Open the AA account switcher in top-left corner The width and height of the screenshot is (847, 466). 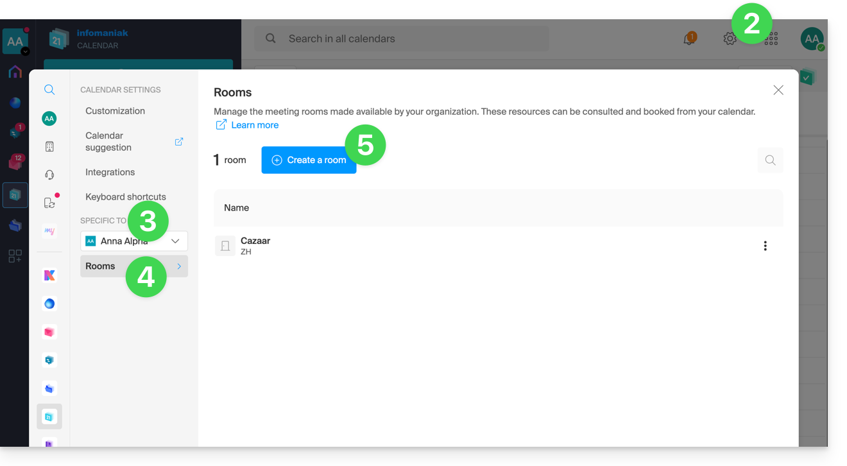15,42
